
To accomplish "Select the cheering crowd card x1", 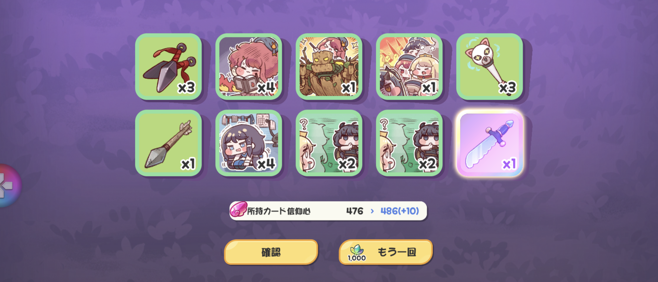I will tap(409, 67).
